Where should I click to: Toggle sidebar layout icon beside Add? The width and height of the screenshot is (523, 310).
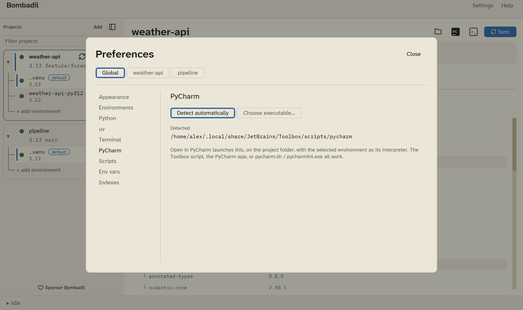pos(112,27)
